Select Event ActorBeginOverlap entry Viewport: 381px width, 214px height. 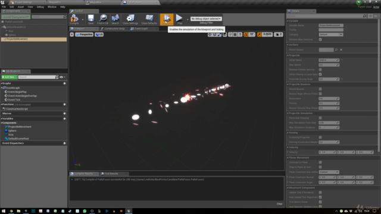click(x=23, y=96)
